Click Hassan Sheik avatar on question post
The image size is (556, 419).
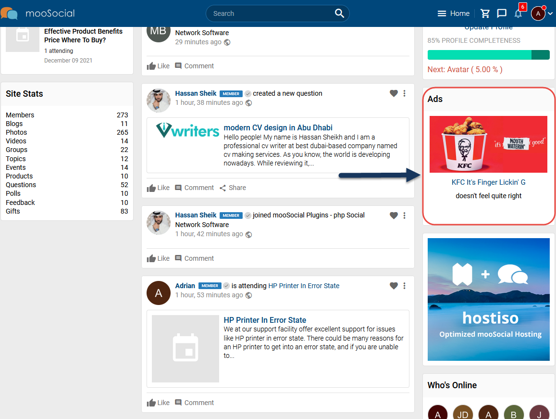(159, 101)
